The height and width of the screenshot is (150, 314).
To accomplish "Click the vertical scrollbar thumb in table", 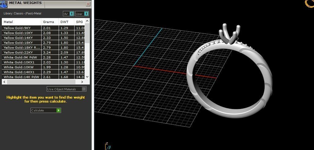I will click(x=87, y=33).
